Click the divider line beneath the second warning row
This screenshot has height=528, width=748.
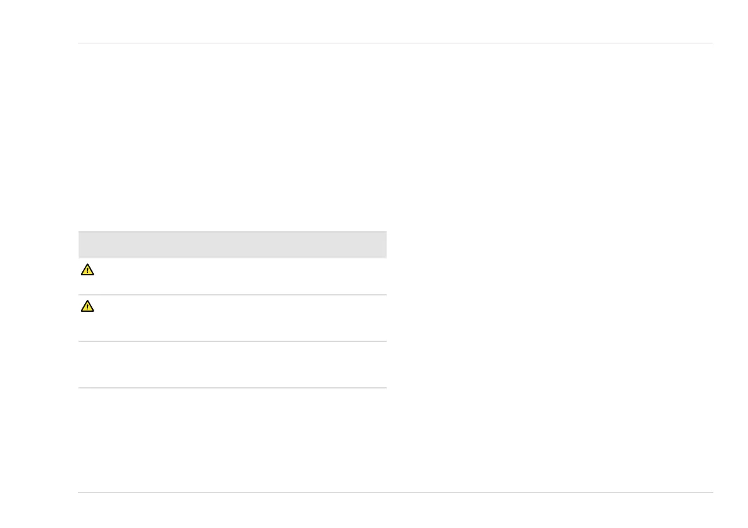(x=233, y=341)
